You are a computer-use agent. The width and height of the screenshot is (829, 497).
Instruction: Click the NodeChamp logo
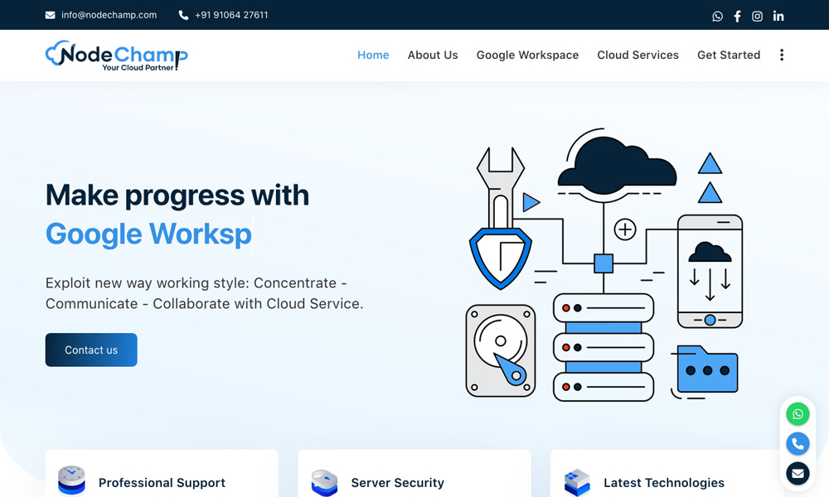tap(116, 55)
